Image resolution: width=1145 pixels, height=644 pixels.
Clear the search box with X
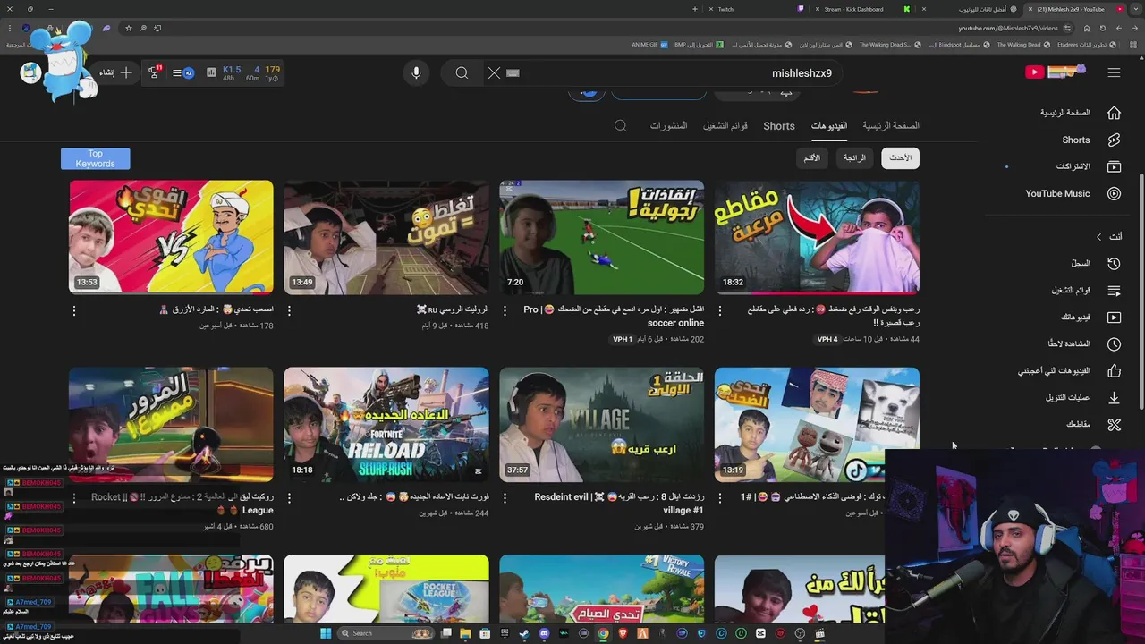pos(494,72)
